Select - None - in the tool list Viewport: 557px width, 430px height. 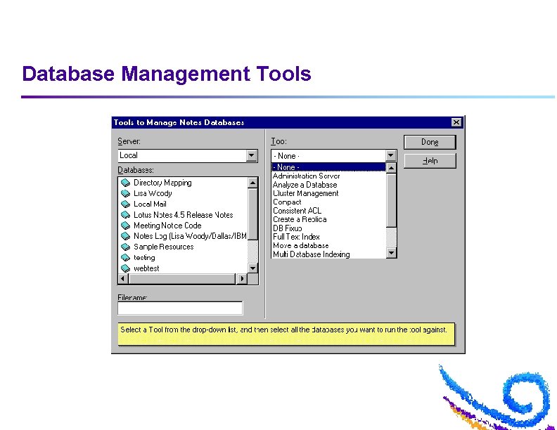(328, 167)
